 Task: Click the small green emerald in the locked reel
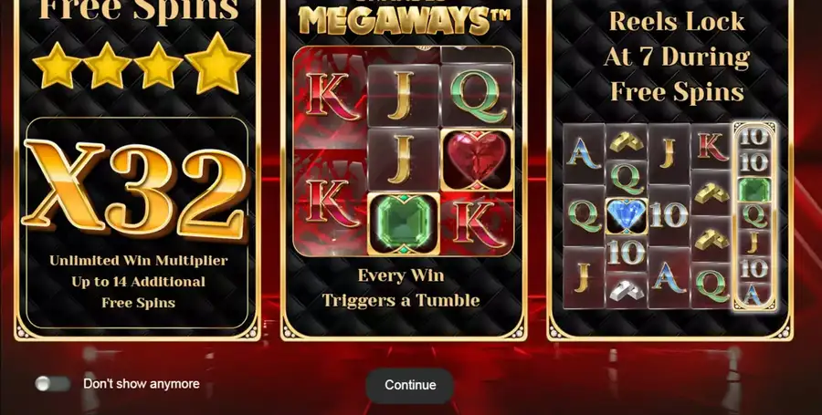753,190
